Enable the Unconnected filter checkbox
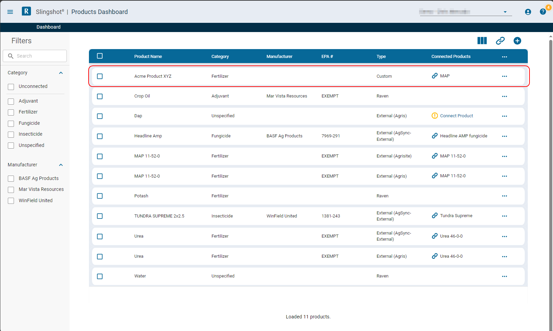This screenshot has height=331, width=553. 11,87
